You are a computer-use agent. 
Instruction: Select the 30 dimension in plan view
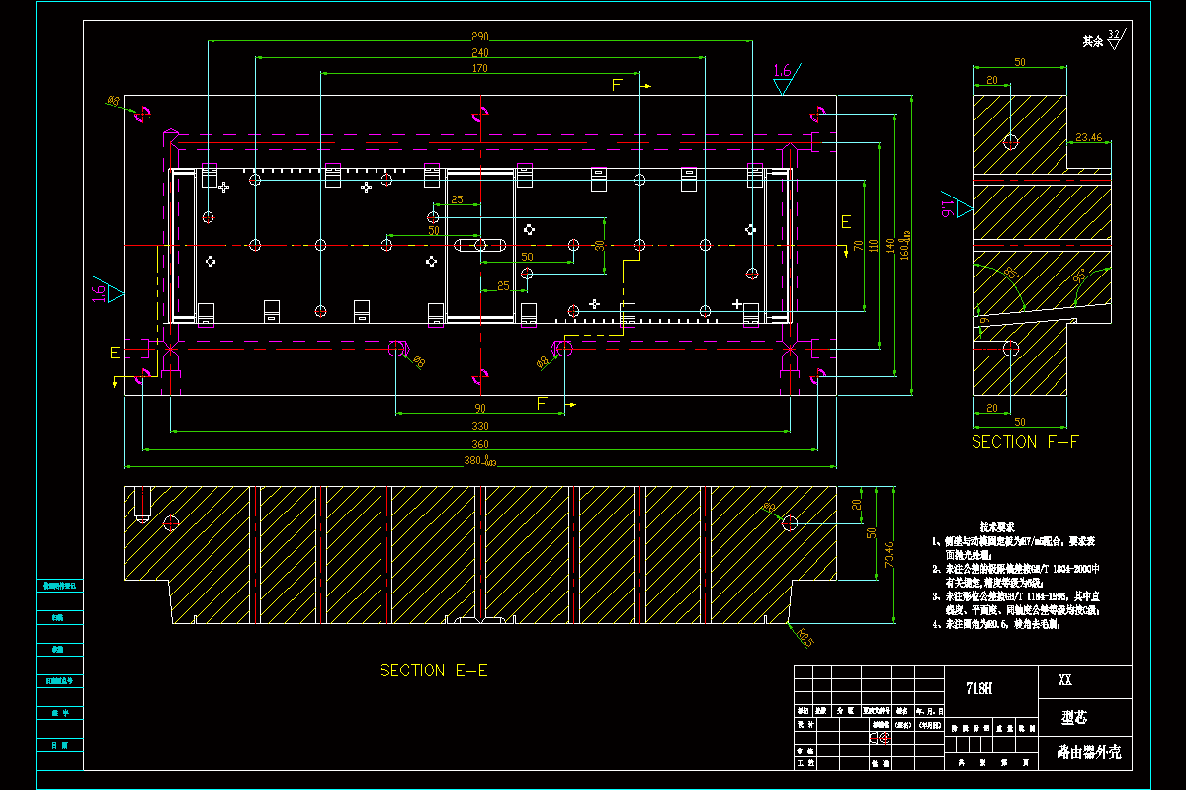pos(598,244)
